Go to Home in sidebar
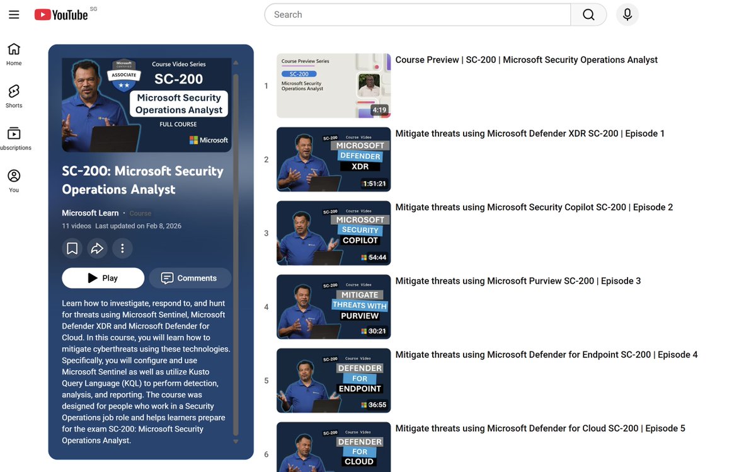Viewport: 756px width, 472px height. pyautogui.click(x=14, y=54)
